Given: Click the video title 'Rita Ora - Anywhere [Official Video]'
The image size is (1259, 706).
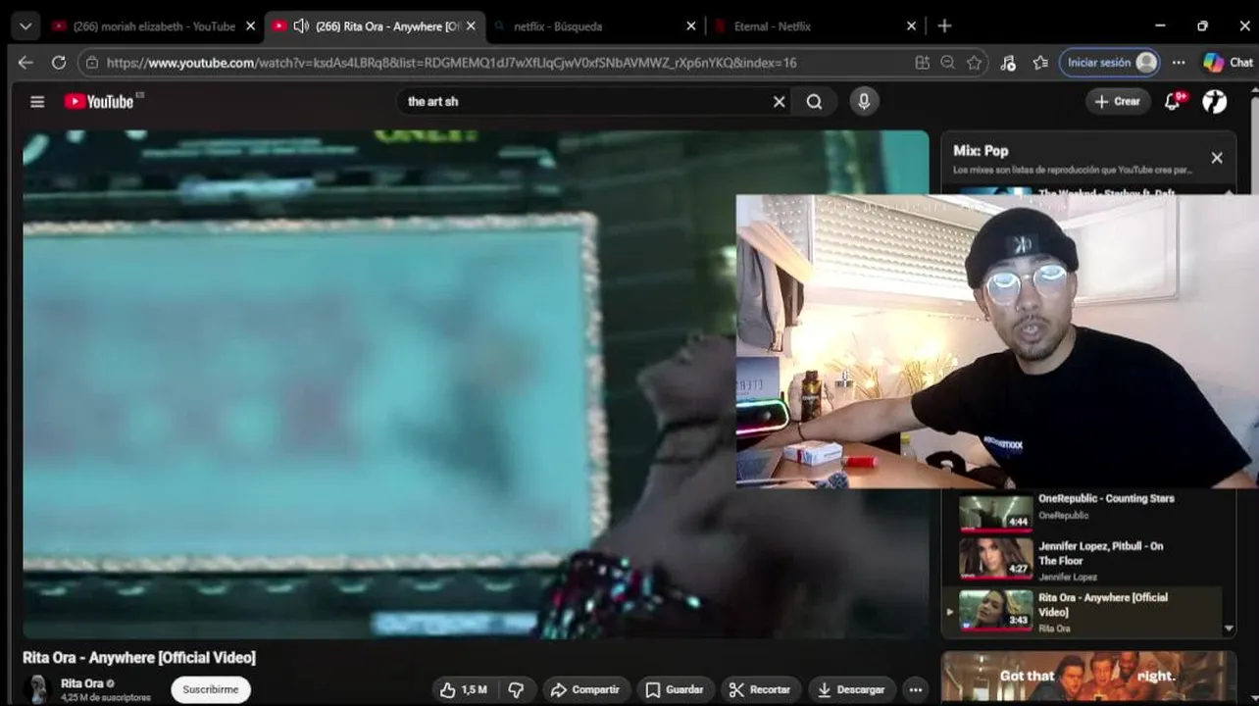Looking at the screenshot, I should [x=139, y=658].
